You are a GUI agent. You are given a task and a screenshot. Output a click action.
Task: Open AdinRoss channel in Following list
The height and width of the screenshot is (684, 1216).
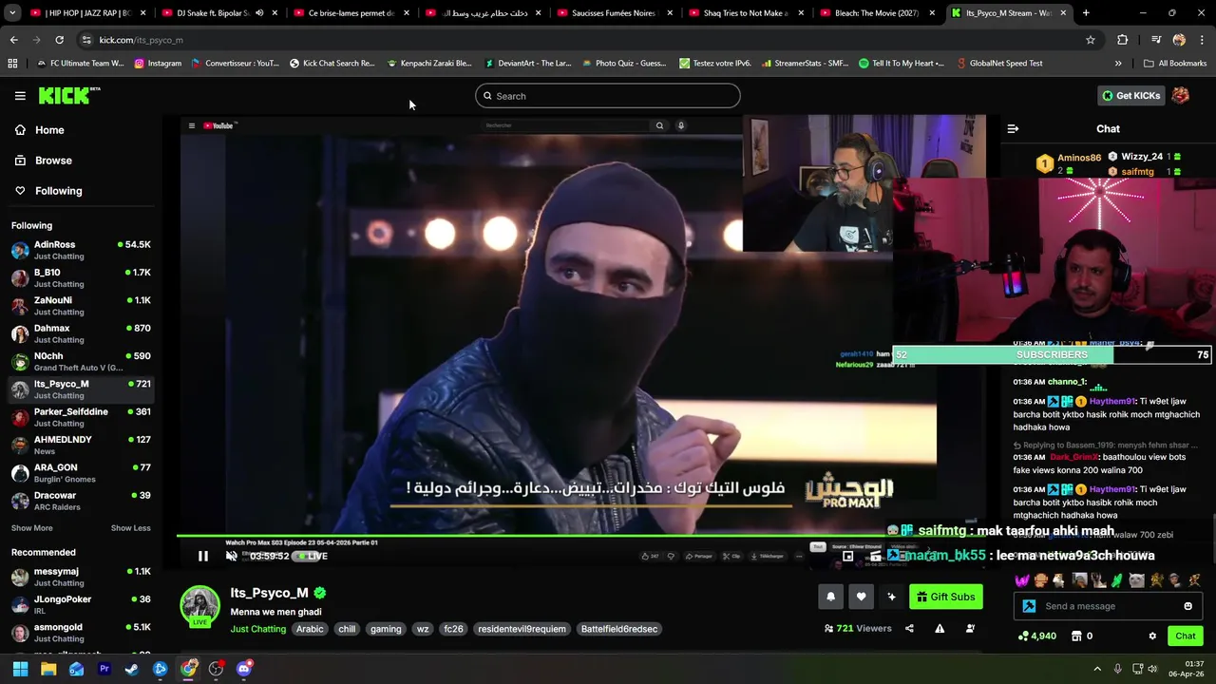[81, 250]
